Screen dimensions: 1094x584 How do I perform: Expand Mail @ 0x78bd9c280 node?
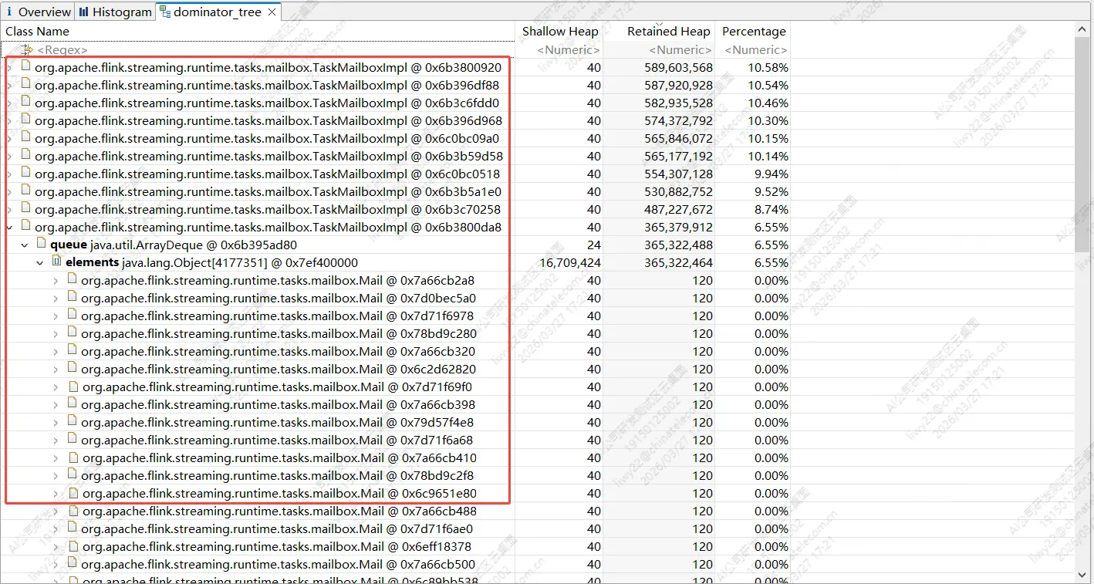coord(56,333)
